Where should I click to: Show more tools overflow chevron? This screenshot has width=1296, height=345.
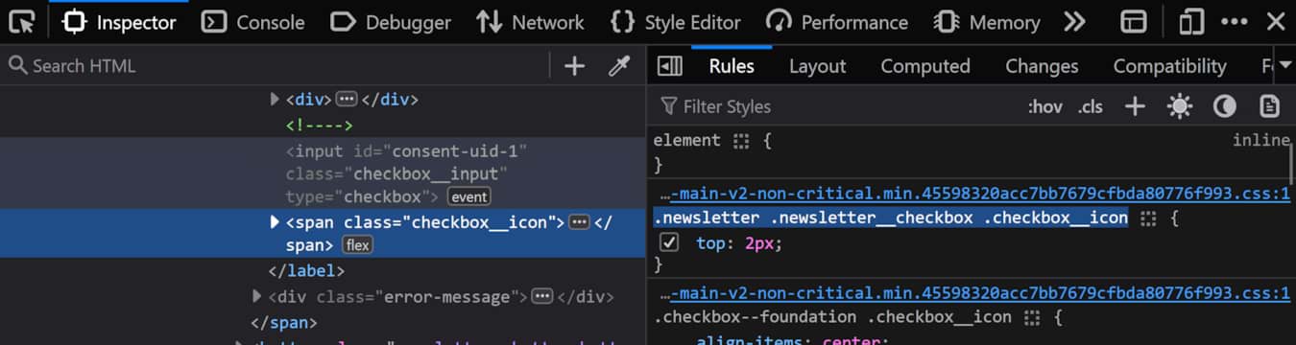tap(1075, 22)
